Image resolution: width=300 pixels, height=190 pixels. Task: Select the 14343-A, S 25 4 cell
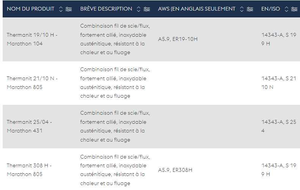[x=279, y=126]
